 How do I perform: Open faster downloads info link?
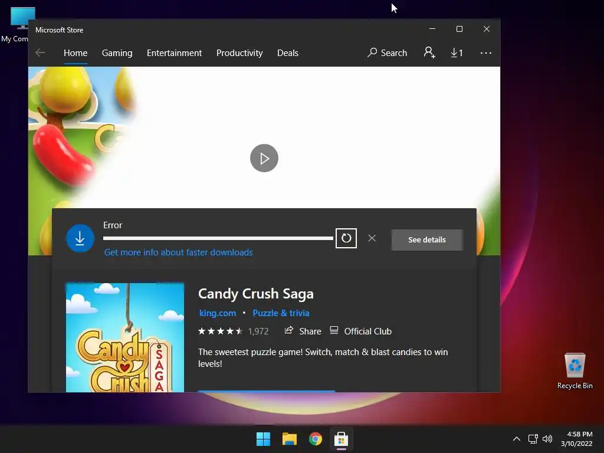pyautogui.click(x=178, y=252)
